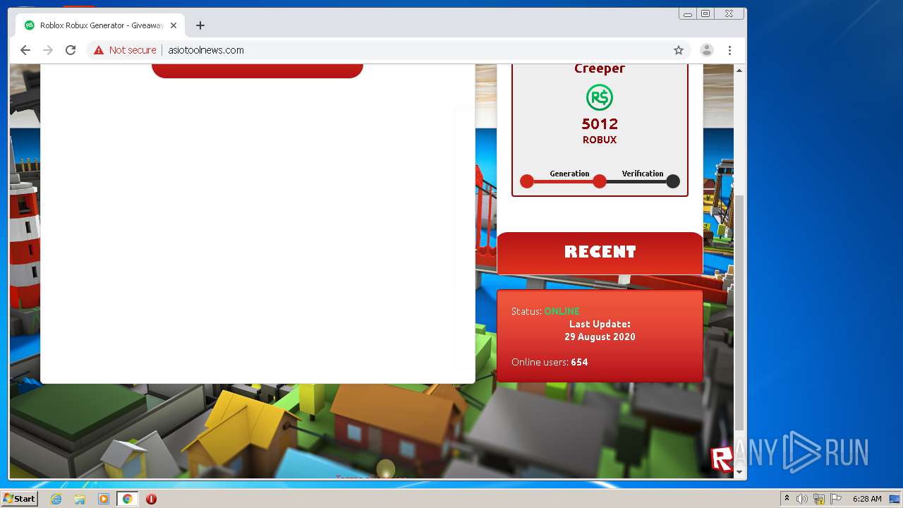Click the red button above white panel
The height and width of the screenshot is (508, 903).
click(x=257, y=71)
